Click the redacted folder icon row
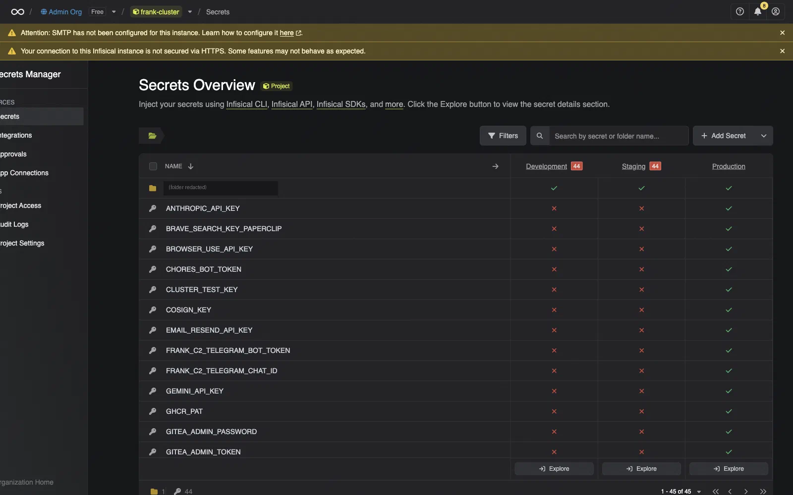The height and width of the screenshot is (495, 793). (153, 188)
